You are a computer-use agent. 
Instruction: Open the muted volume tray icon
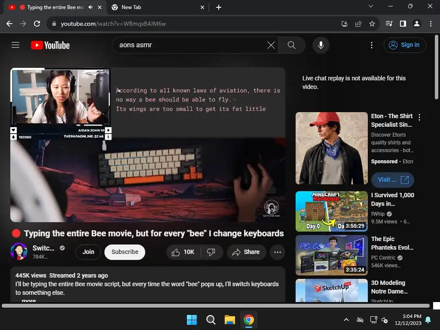[x=385, y=320]
